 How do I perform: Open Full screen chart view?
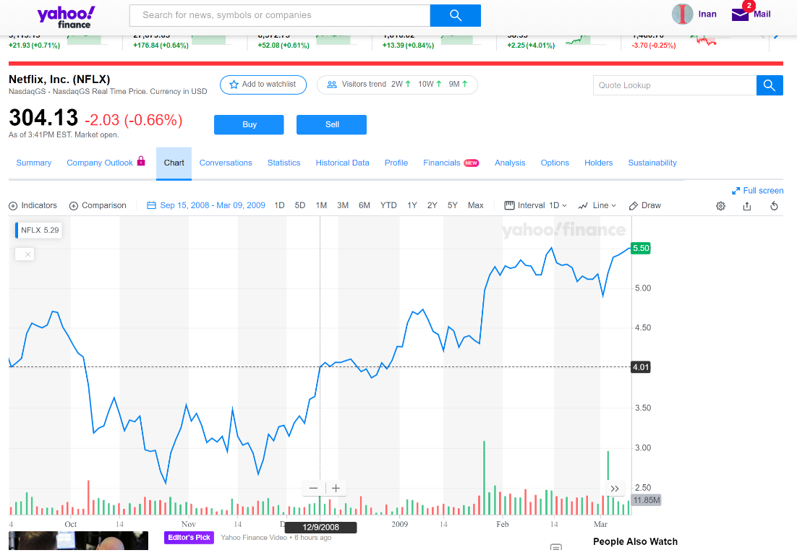[x=757, y=189]
